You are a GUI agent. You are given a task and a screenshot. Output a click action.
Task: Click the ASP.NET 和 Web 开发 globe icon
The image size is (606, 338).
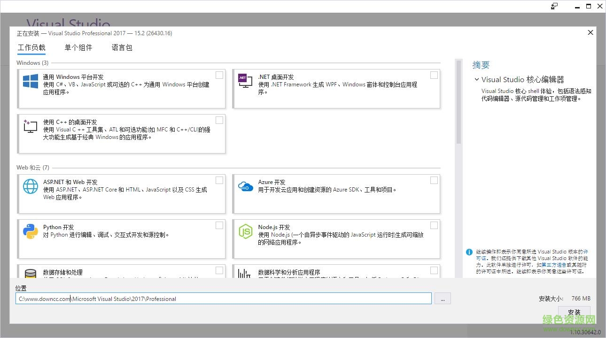[x=30, y=186]
